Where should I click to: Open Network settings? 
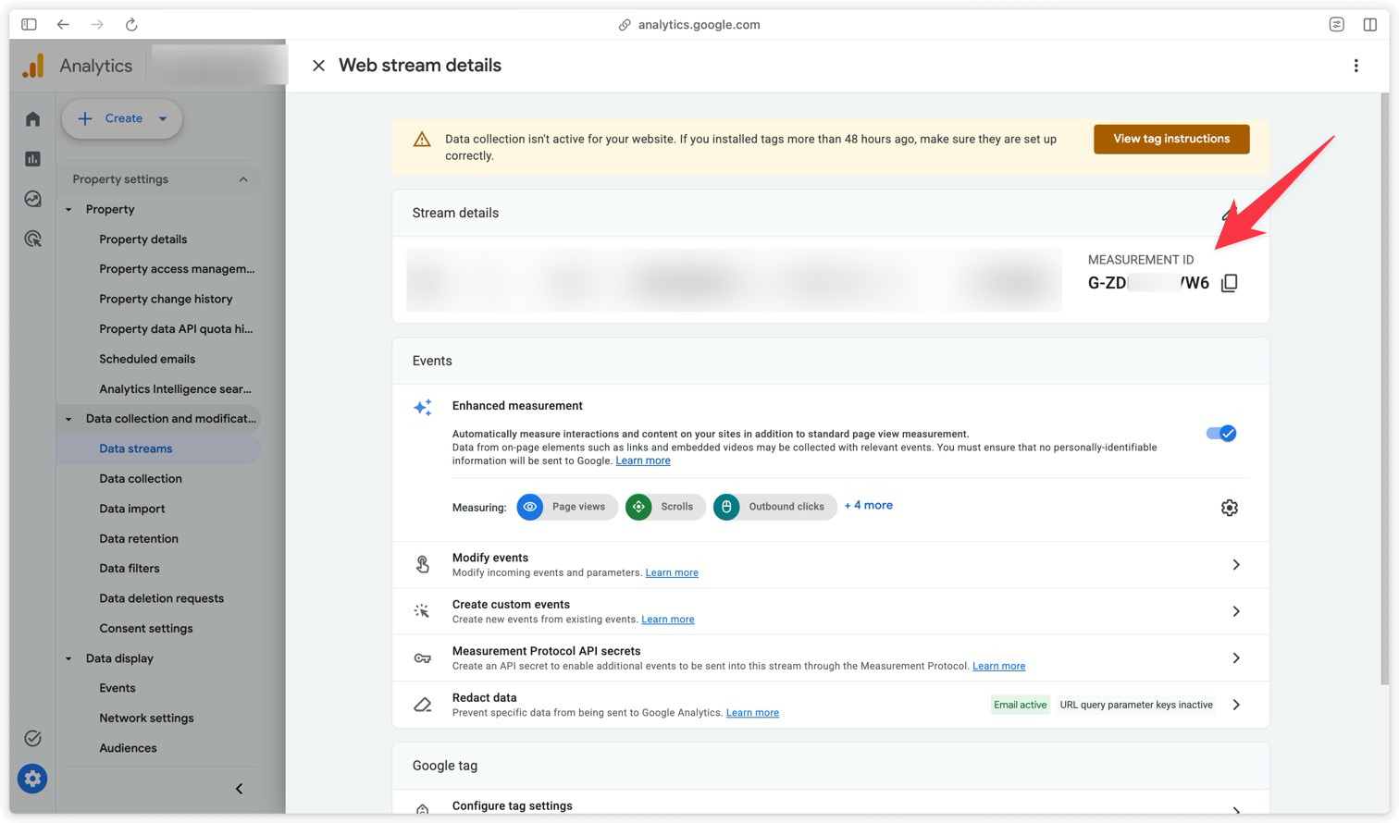tap(146, 719)
